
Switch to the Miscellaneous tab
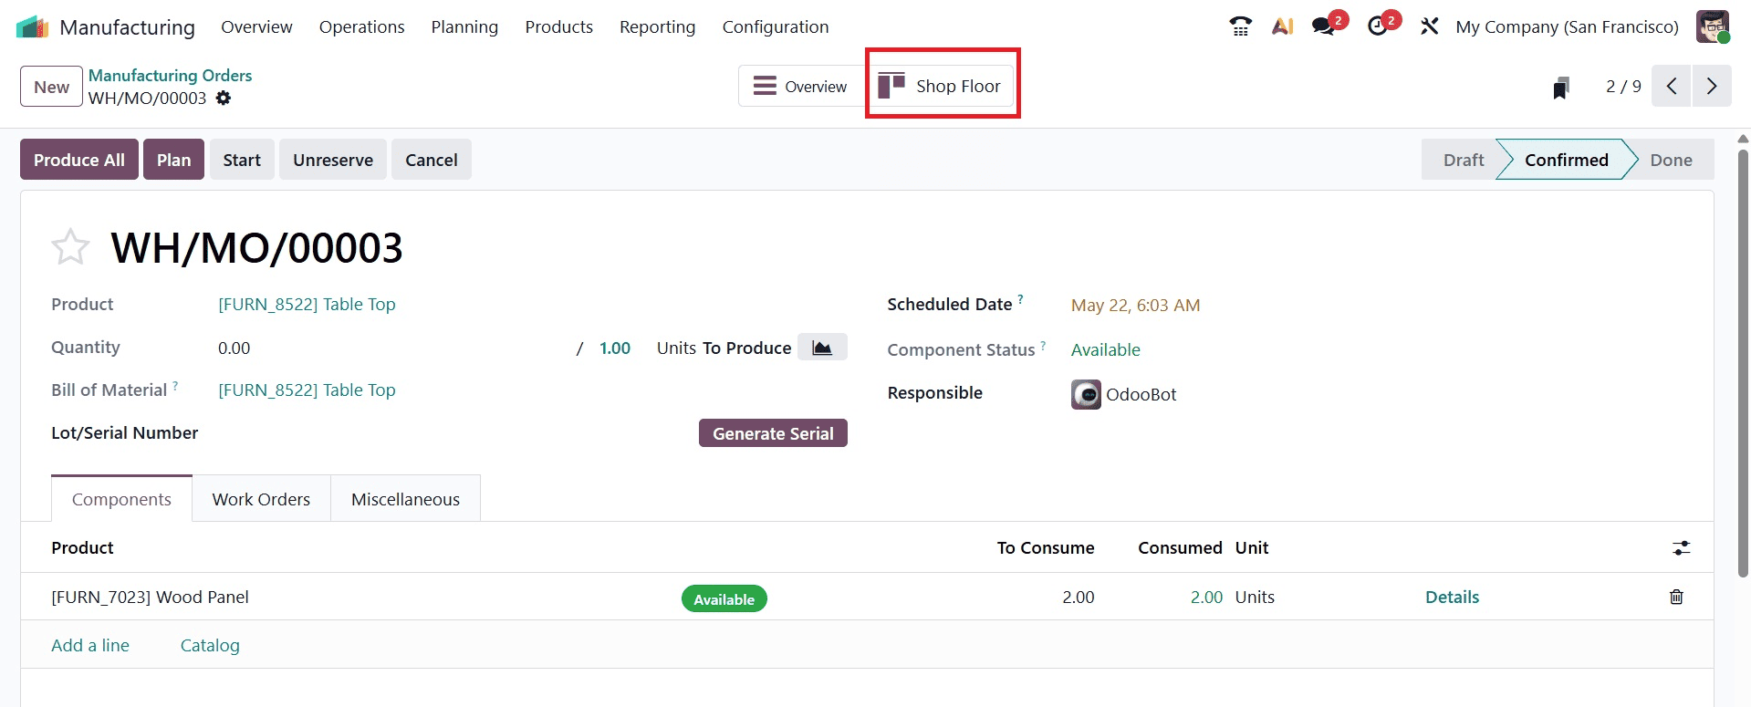tap(405, 499)
